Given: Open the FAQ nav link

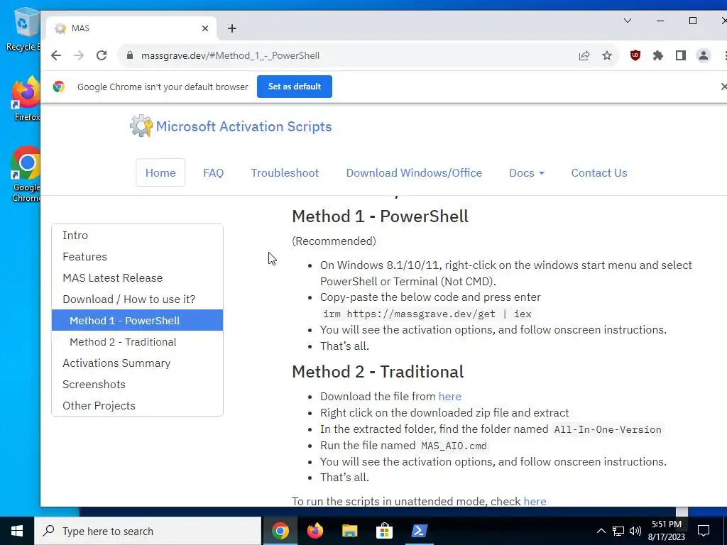Looking at the screenshot, I should [213, 173].
